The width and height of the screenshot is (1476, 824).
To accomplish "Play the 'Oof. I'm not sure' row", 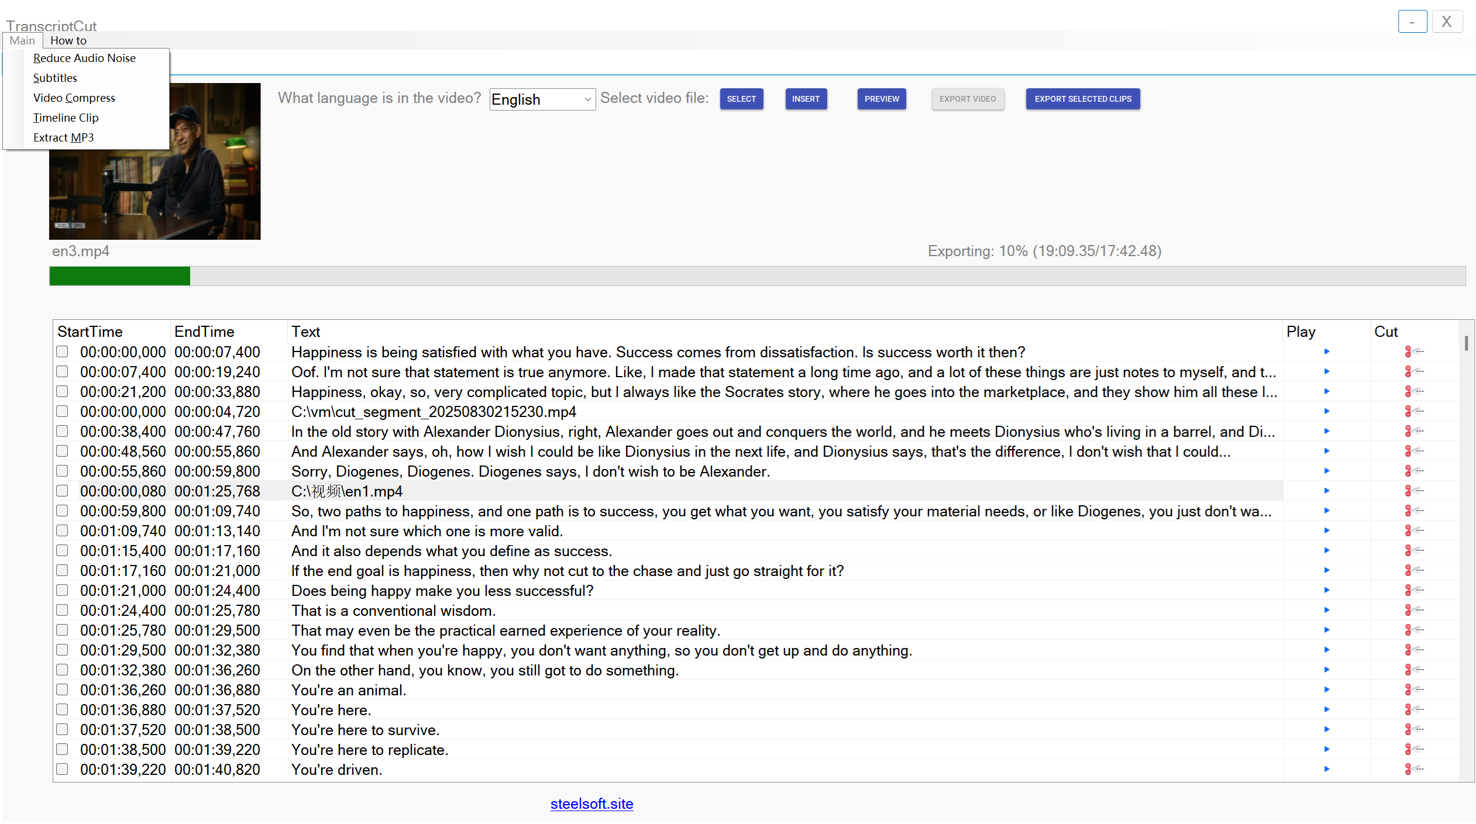I will [x=1326, y=371].
